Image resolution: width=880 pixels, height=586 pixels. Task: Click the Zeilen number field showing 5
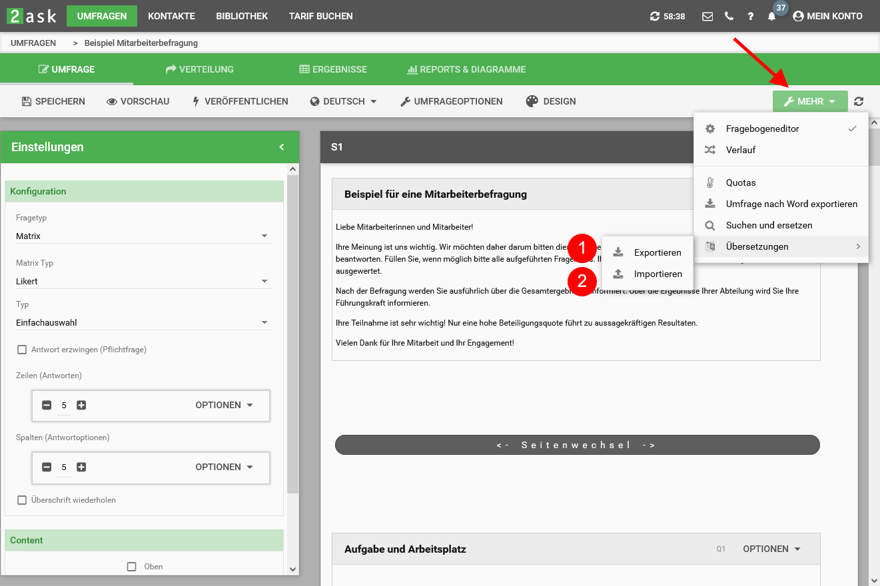tap(64, 406)
